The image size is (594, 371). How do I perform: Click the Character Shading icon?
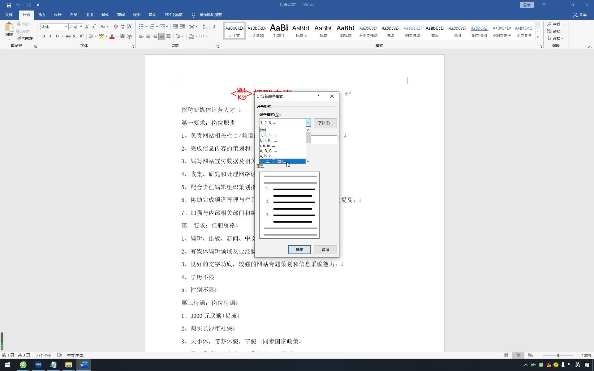pos(123,36)
